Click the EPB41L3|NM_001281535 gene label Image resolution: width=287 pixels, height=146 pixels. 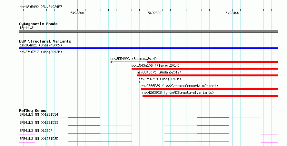(x=39, y=139)
